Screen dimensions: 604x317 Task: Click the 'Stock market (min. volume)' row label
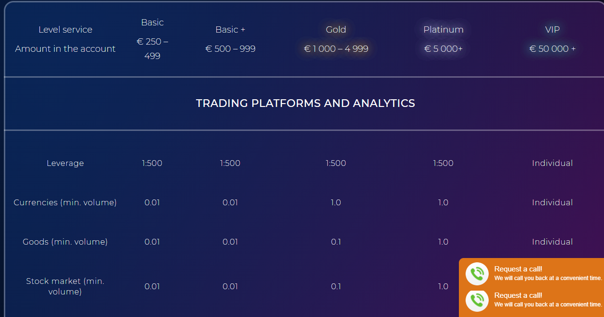[x=65, y=286]
